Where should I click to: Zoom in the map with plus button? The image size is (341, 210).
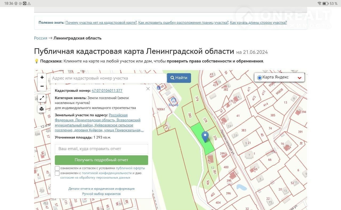pos(42,78)
